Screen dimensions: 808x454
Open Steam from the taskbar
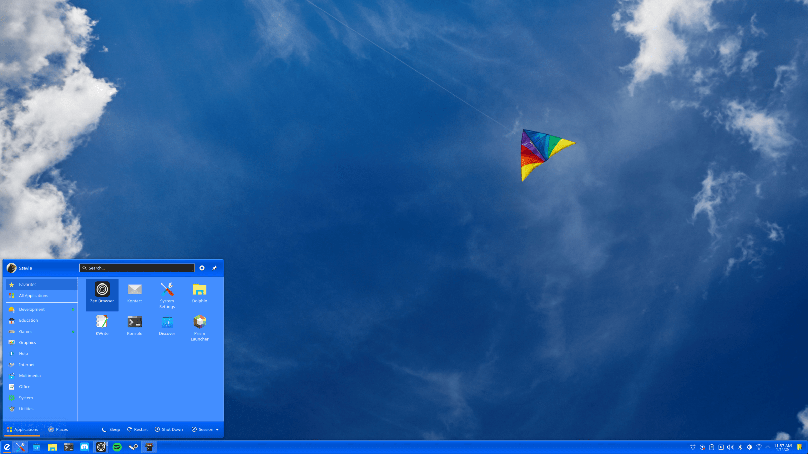coord(133,447)
